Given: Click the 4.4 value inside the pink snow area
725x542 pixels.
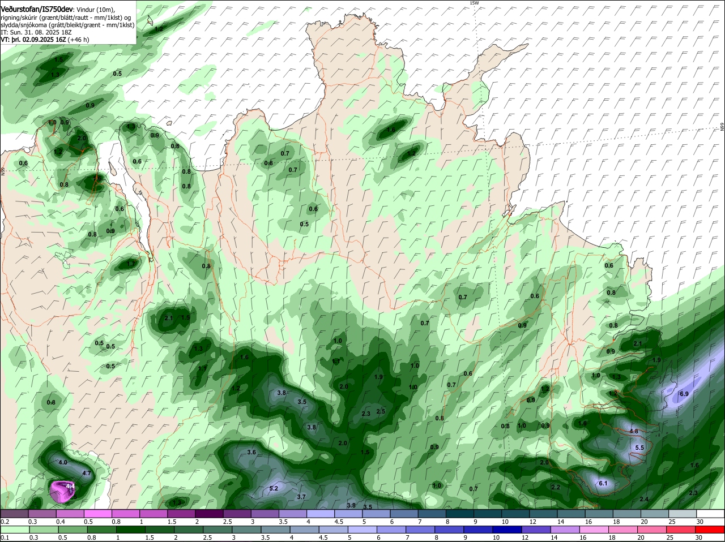Looking at the screenshot, I should click(70, 486).
